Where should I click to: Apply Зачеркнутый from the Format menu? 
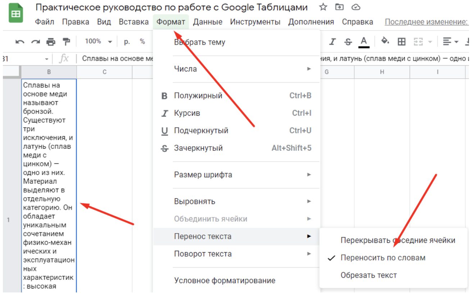coord(236,148)
